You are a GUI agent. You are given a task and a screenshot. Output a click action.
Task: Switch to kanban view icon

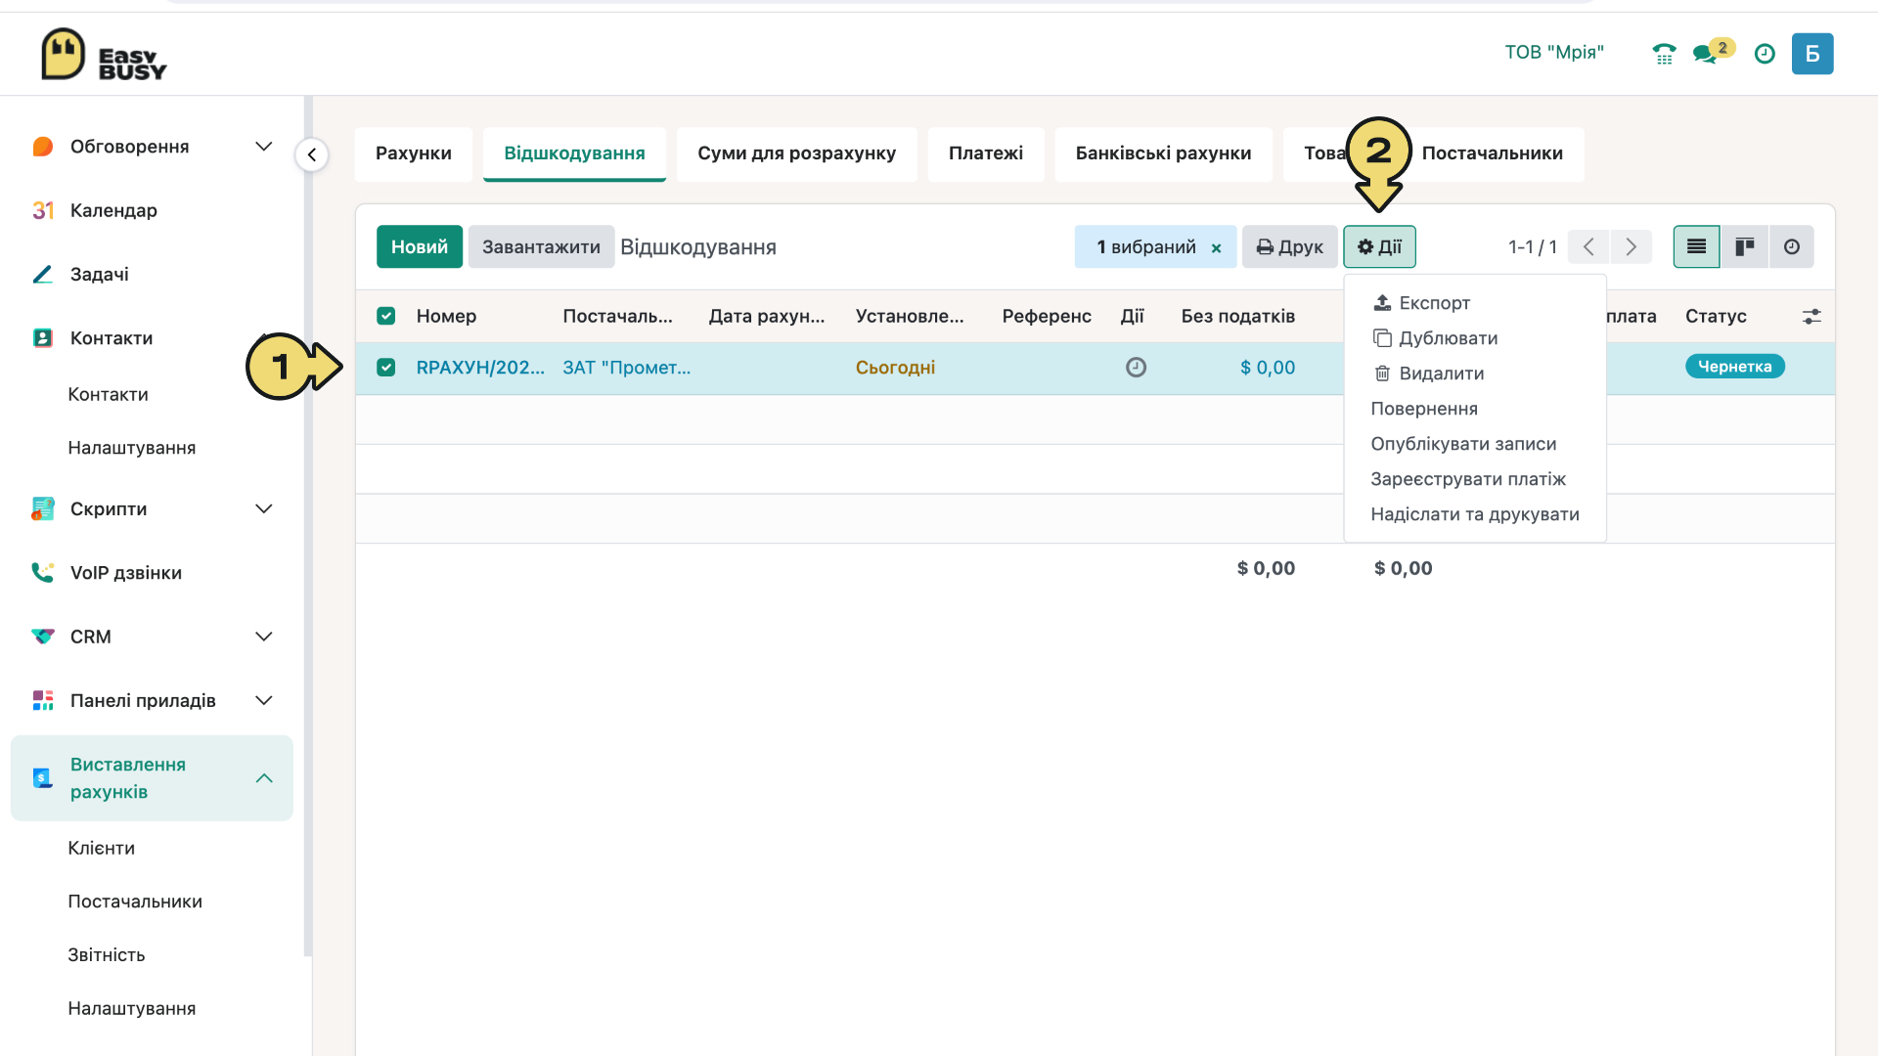[x=1744, y=246]
